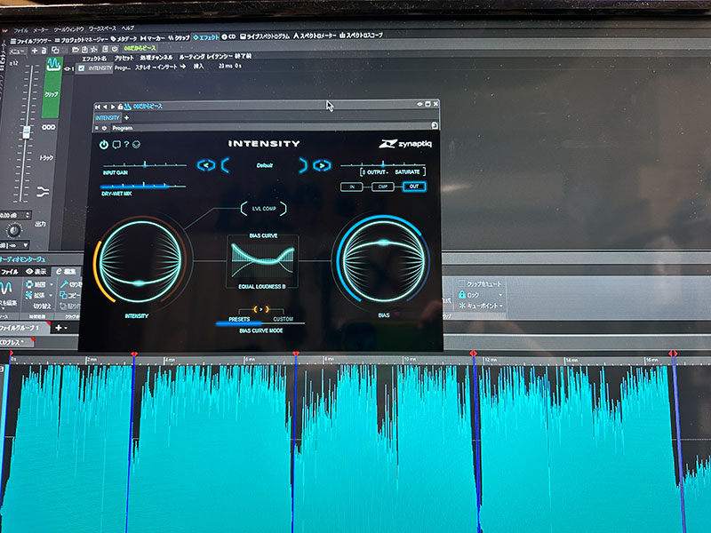Open the menu dropdown in the Effects toolbar
The width and height of the screenshot is (711, 533).
17,52
